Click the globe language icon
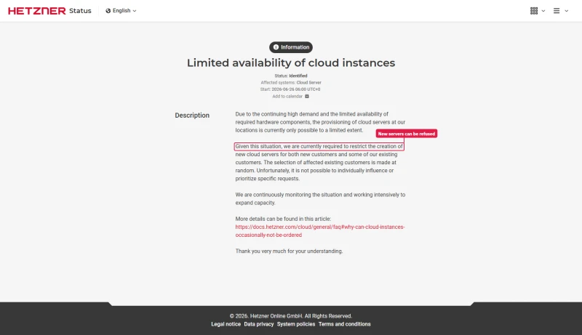 [x=108, y=11]
